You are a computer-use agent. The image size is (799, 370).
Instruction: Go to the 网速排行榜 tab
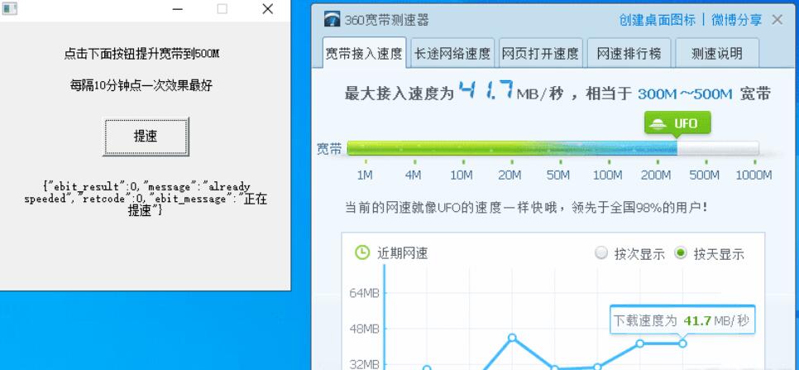629,54
